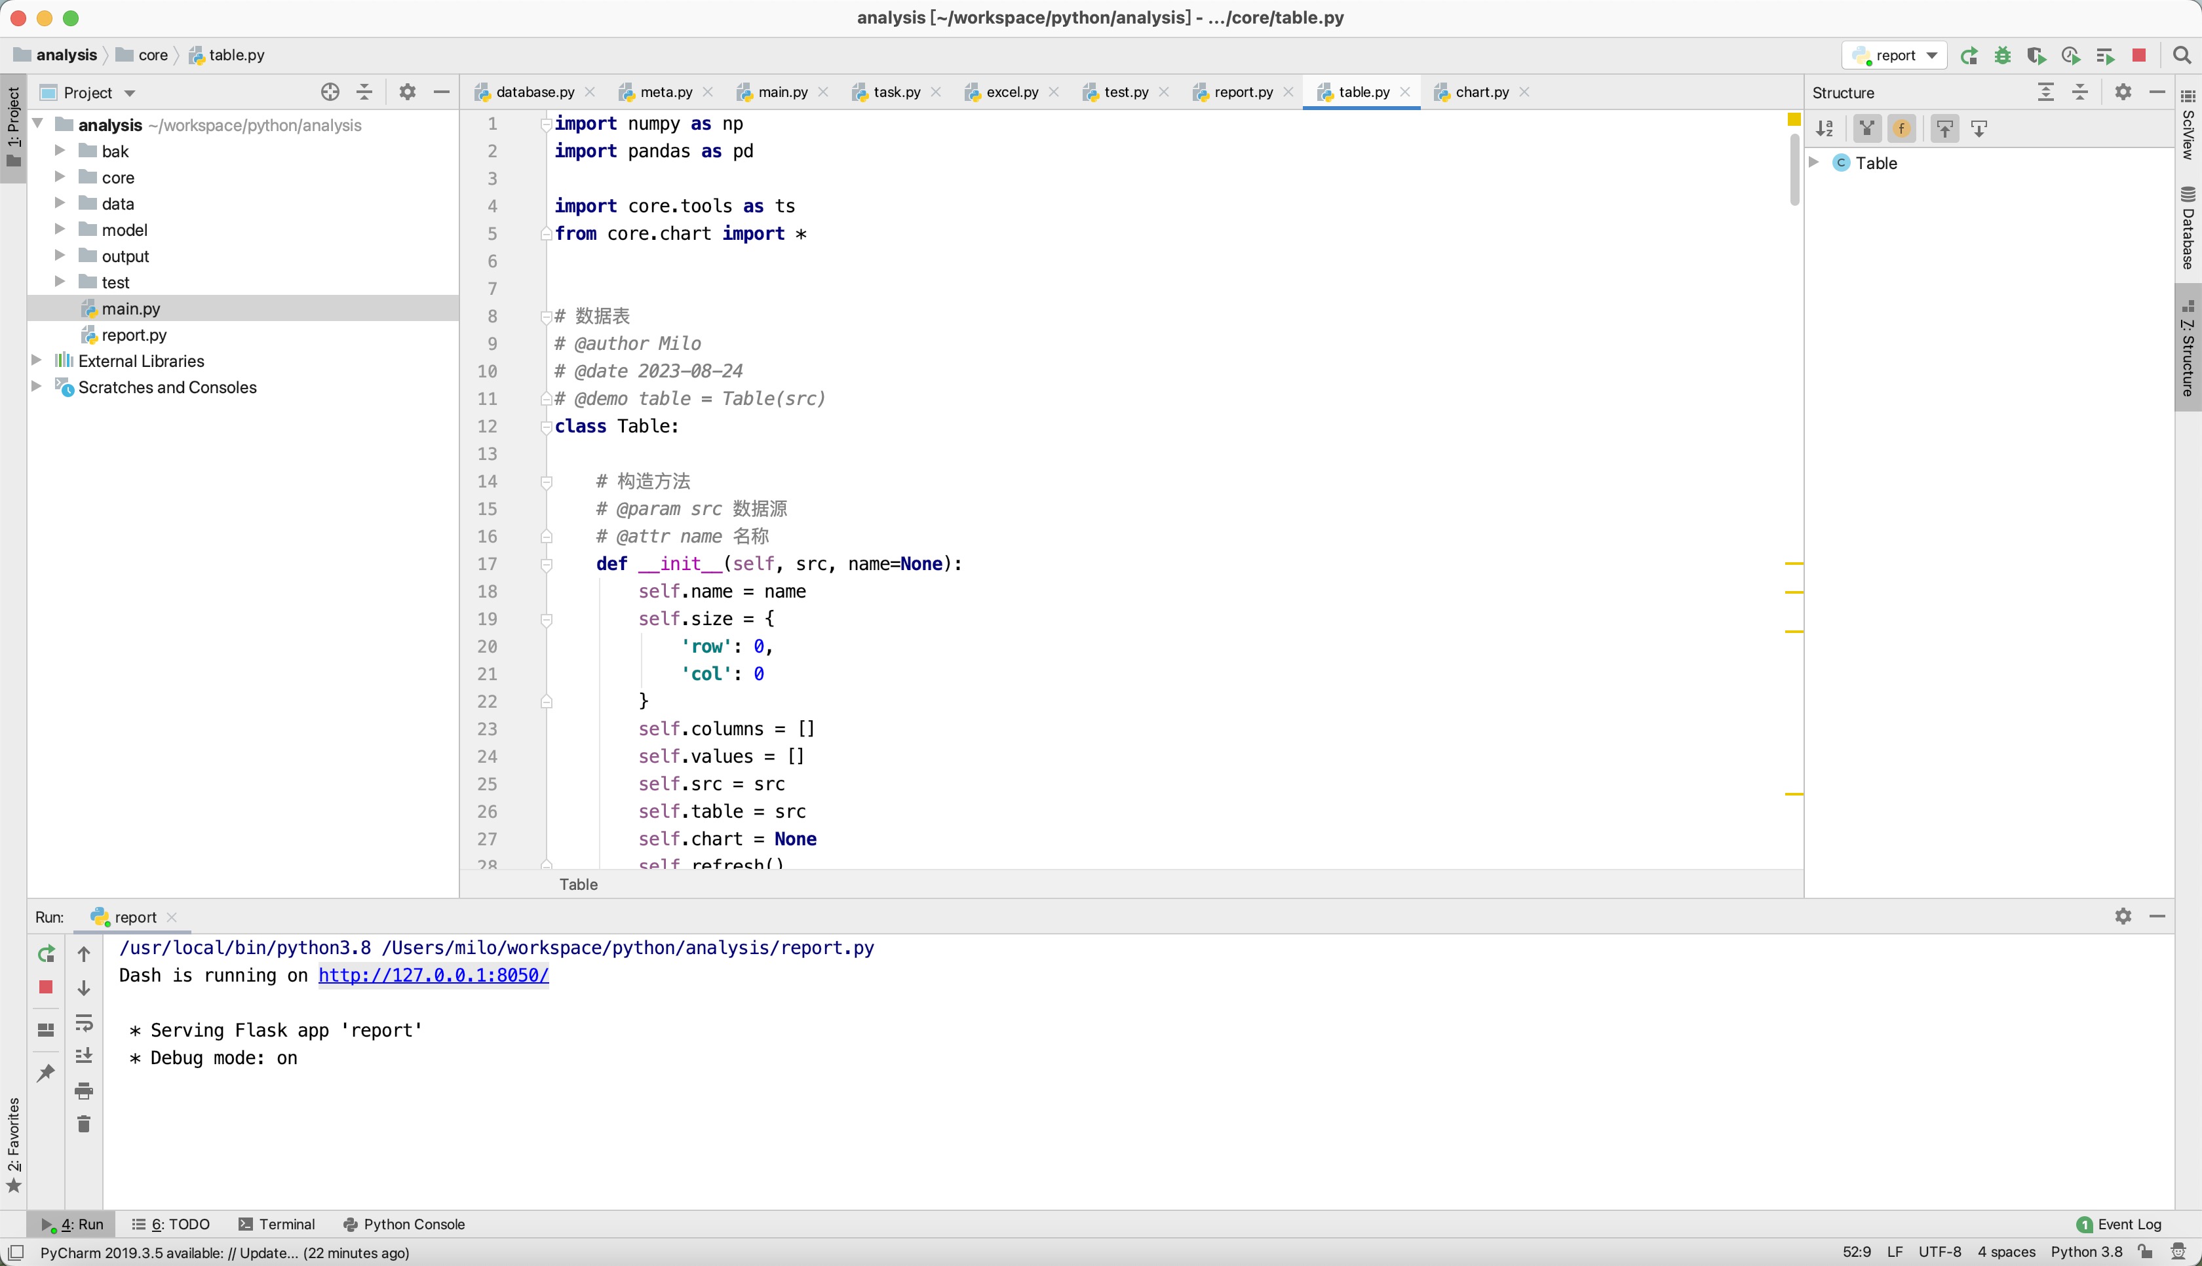Screen dimensions: 2202x1266
Task: Close the table.py editor tab
Action: [x=1405, y=92]
